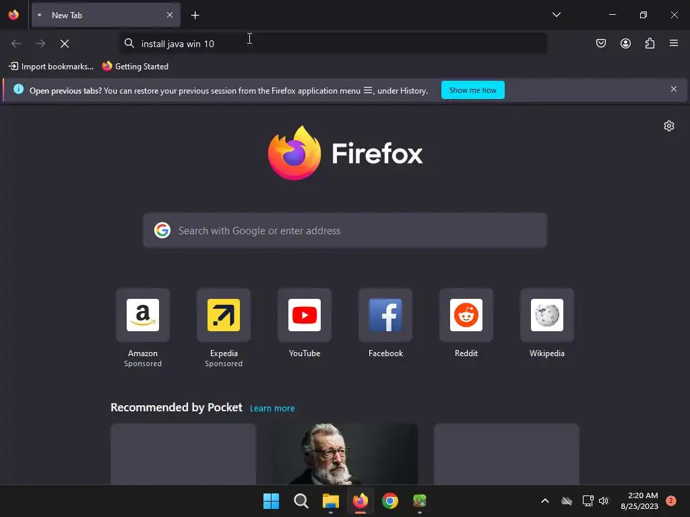
Task: Open new tab personalize gear icon
Action: pyautogui.click(x=669, y=126)
